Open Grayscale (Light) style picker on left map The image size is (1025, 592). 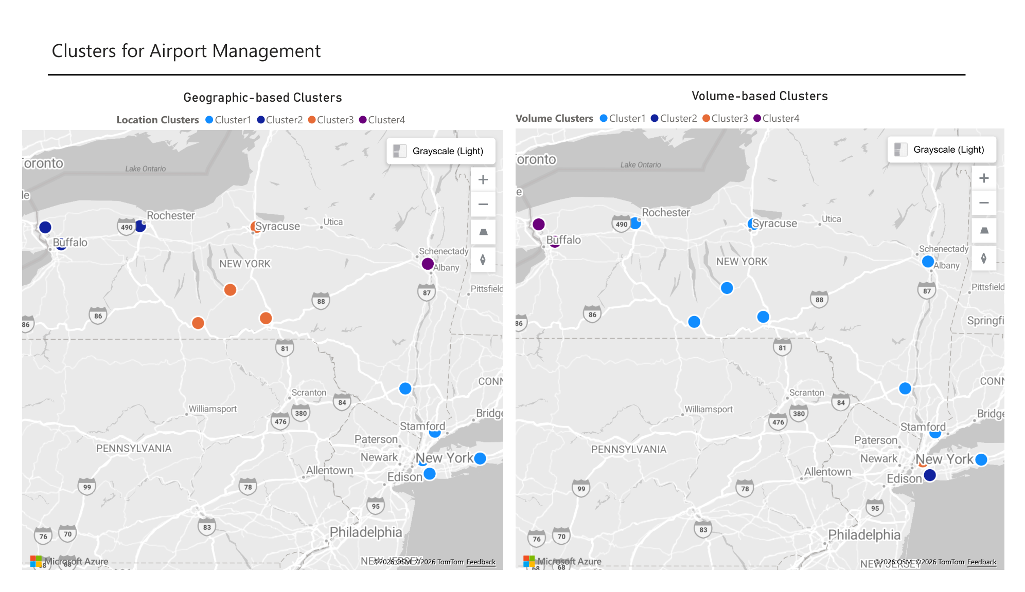441,151
